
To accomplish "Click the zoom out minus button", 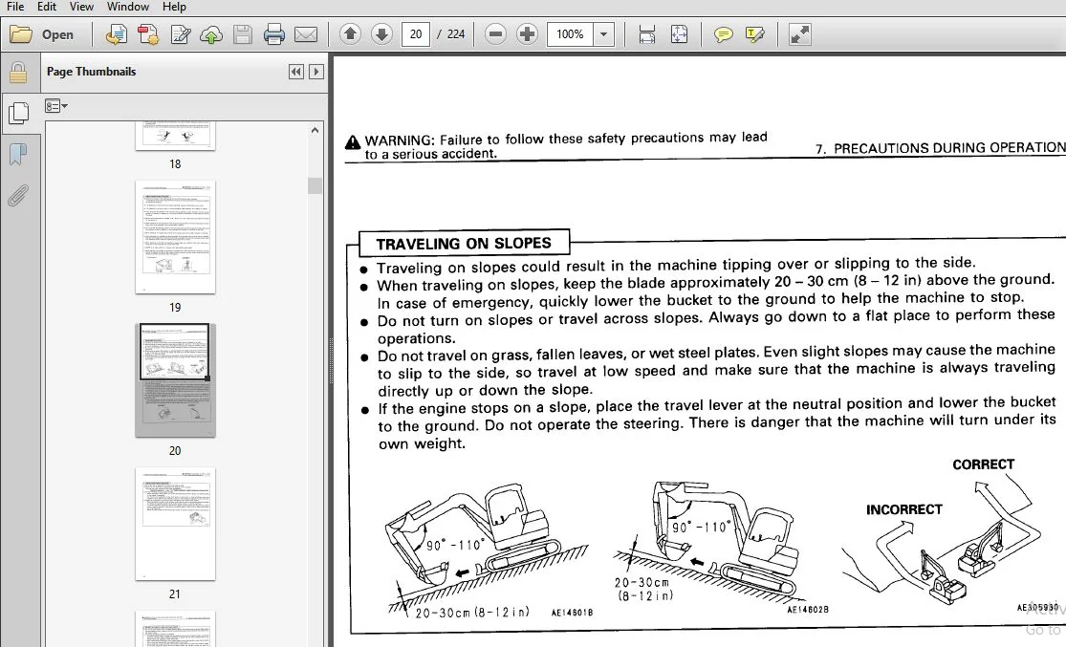I will (495, 34).
